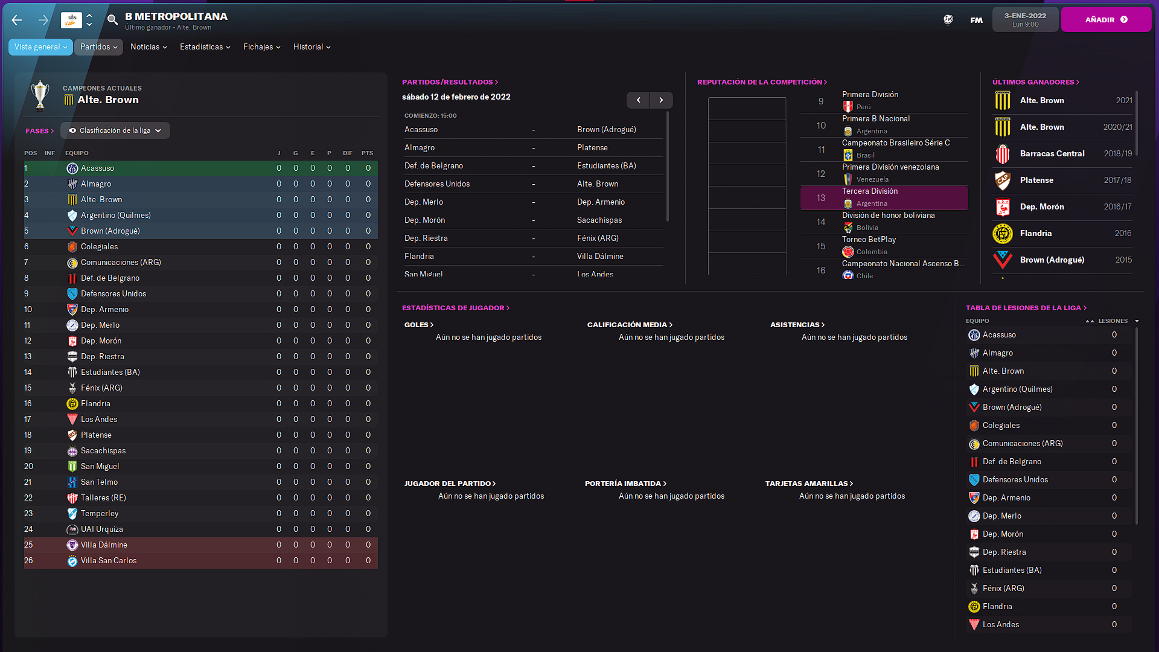Expand Vista general dropdown
The image size is (1159, 652).
click(x=40, y=47)
